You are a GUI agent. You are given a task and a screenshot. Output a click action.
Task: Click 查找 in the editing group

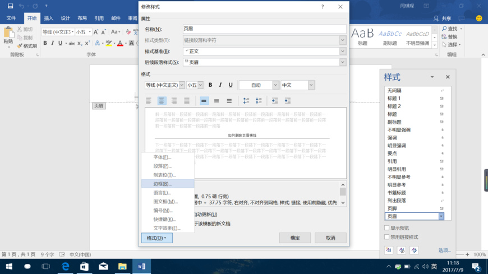452,29
